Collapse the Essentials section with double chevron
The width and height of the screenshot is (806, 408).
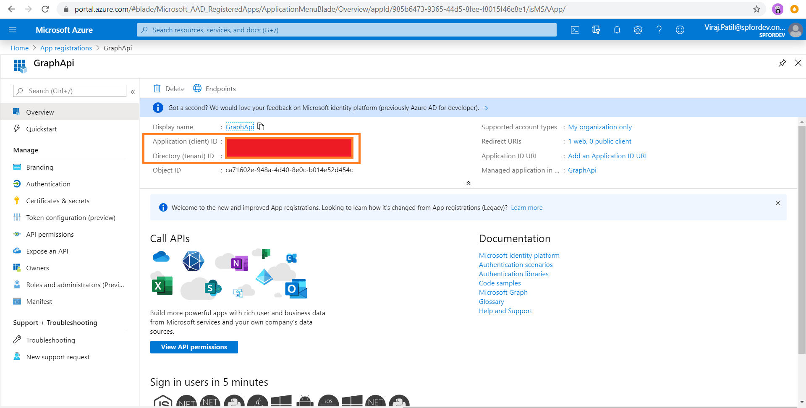[468, 183]
